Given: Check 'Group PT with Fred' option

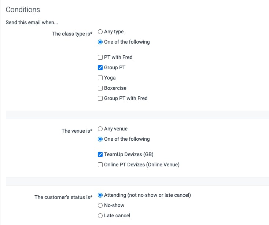Looking at the screenshot, I should pos(100,99).
